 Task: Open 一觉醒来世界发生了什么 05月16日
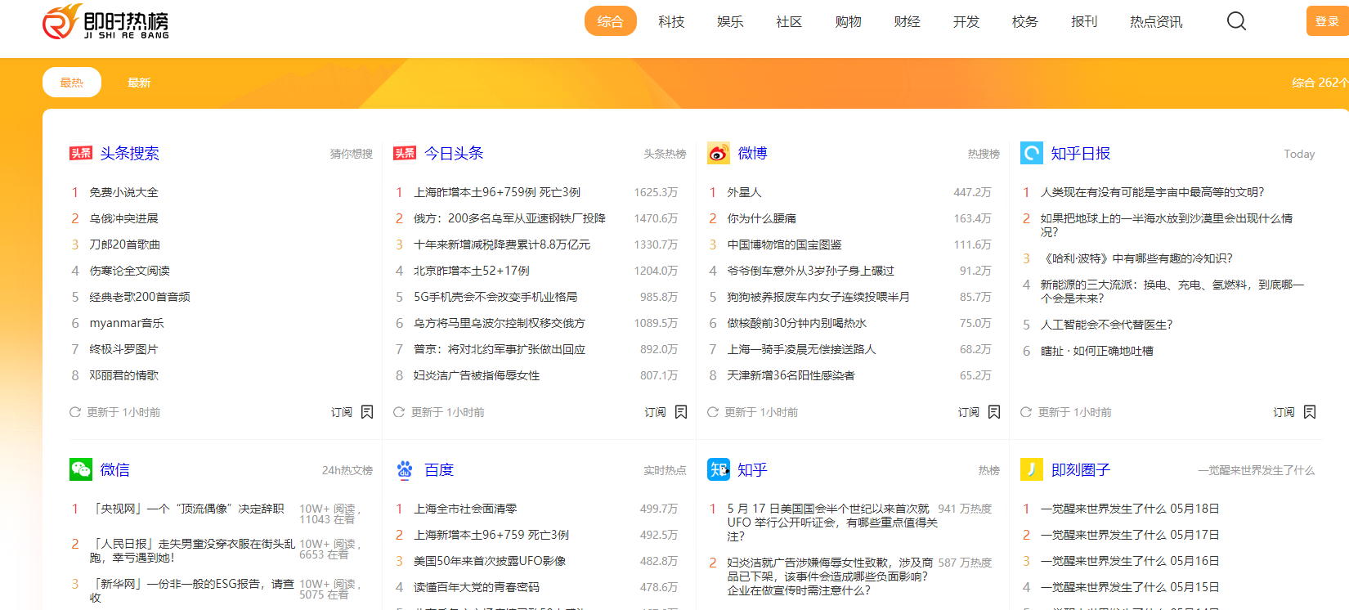[1130, 561]
